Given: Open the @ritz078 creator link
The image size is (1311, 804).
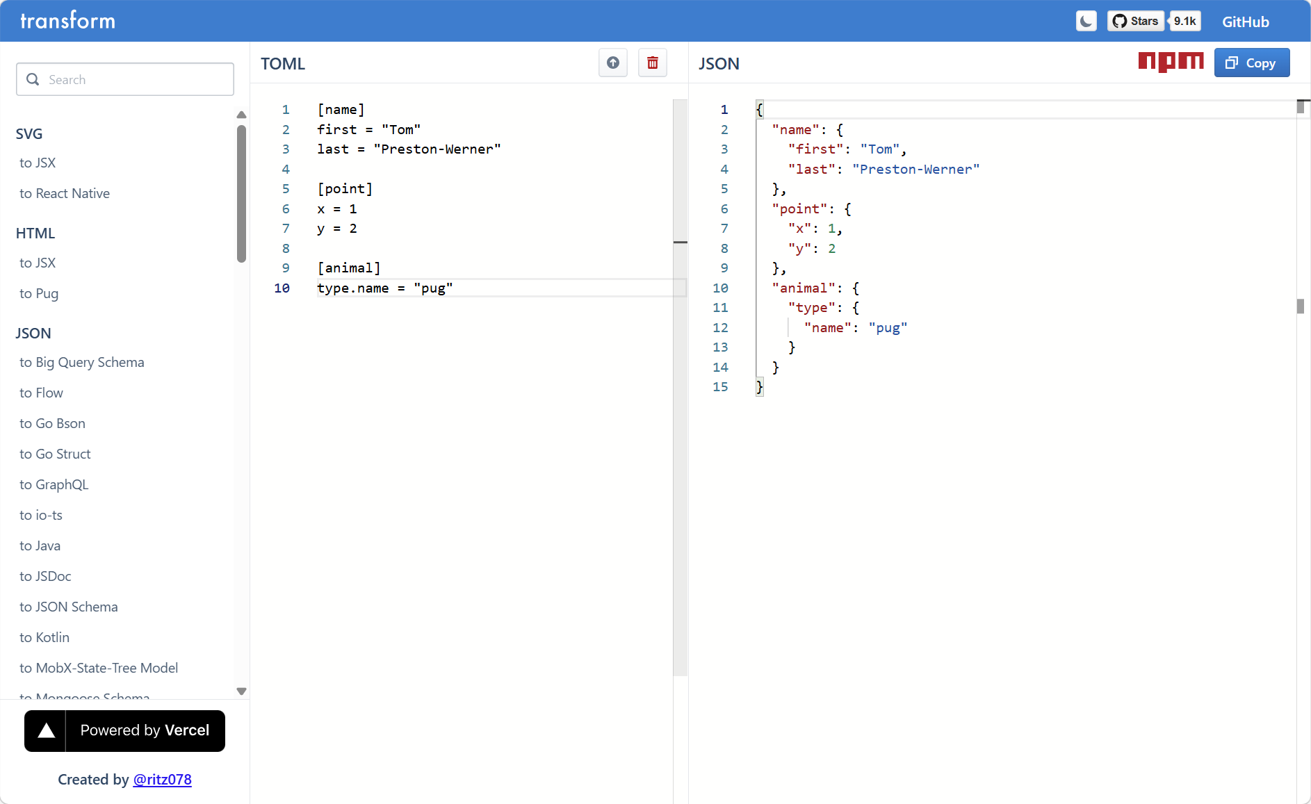Looking at the screenshot, I should (162, 780).
